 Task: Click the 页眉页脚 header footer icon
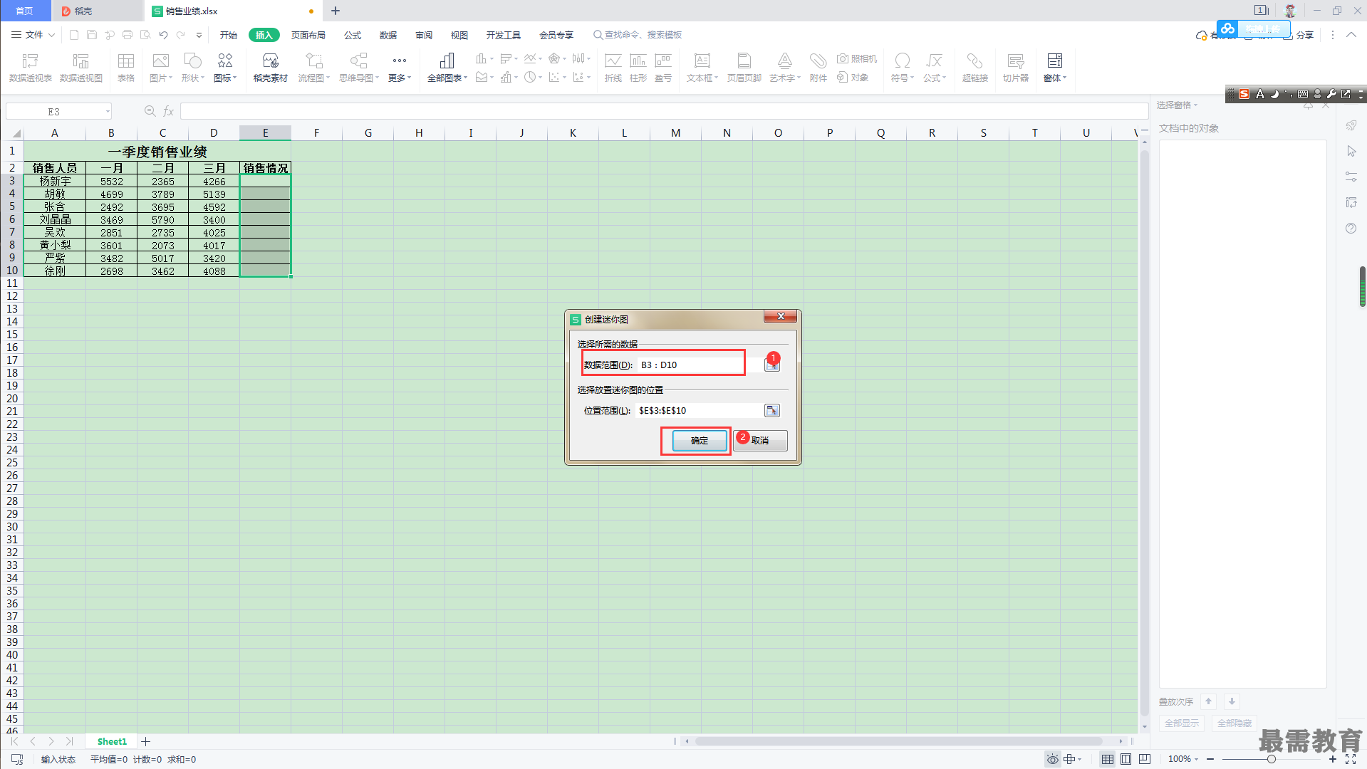[744, 68]
